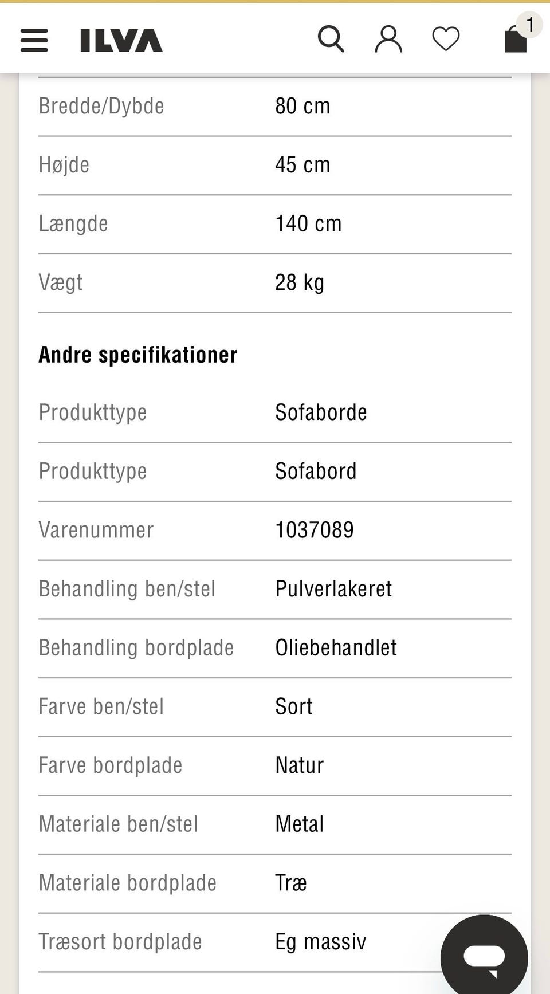Click the ILVA logo
This screenshot has width=550, height=994.
point(121,41)
